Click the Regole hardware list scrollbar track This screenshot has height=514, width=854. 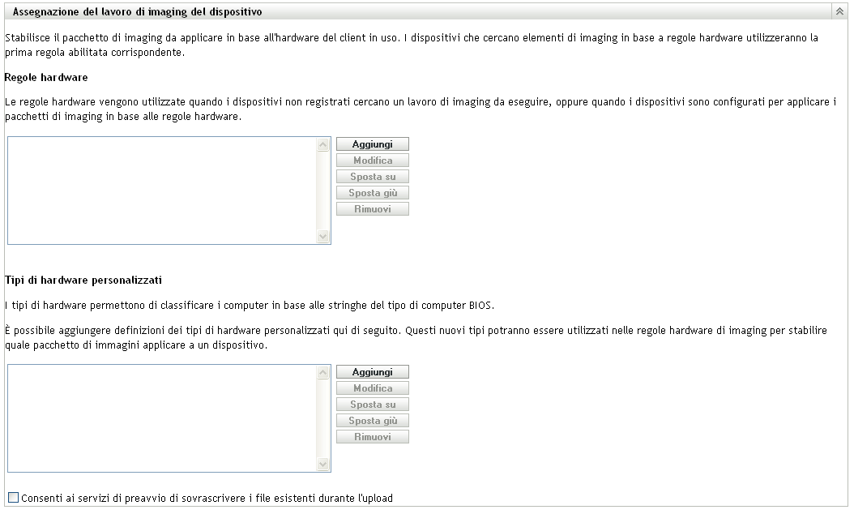click(x=323, y=191)
